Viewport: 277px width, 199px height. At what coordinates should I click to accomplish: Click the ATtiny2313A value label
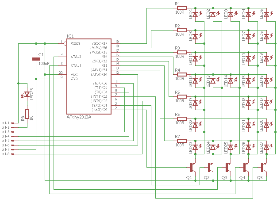pos(79,116)
